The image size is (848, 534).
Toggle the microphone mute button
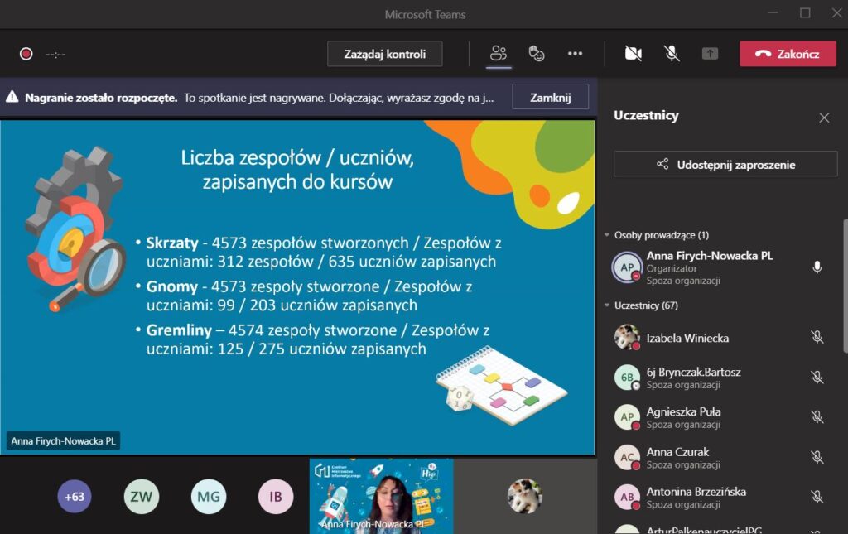672,54
